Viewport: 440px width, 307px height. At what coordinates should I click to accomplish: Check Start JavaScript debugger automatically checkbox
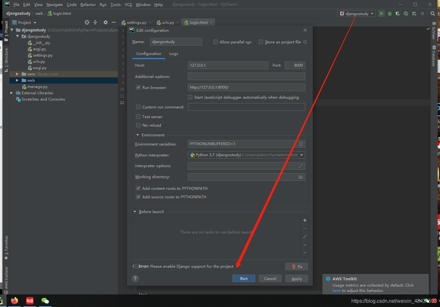tap(190, 97)
